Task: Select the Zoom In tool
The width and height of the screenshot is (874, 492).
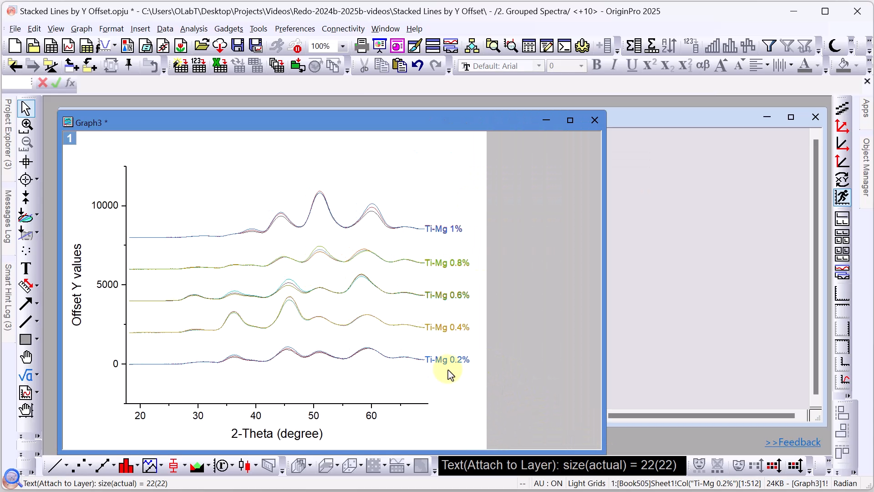Action: click(26, 125)
